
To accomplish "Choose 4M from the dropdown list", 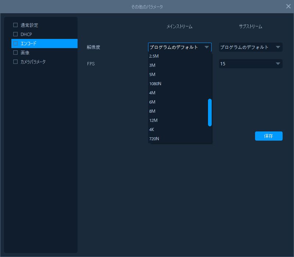I will pyautogui.click(x=153, y=93).
